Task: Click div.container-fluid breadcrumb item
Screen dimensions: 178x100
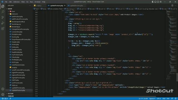Action: click(56, 9)
